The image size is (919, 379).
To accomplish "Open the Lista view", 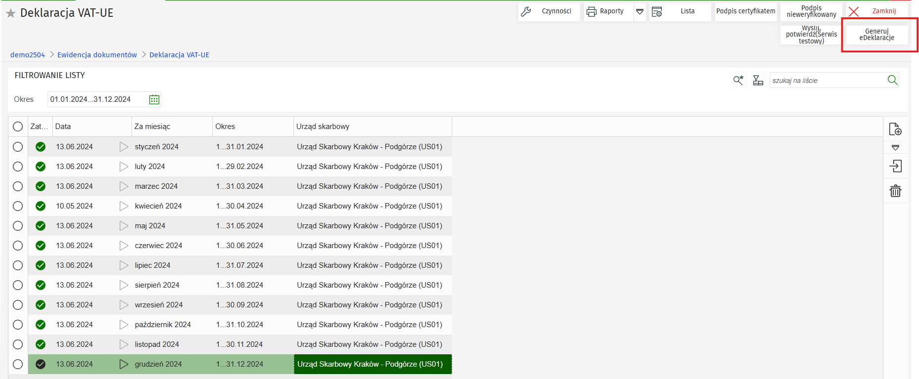I will (680, 11).
